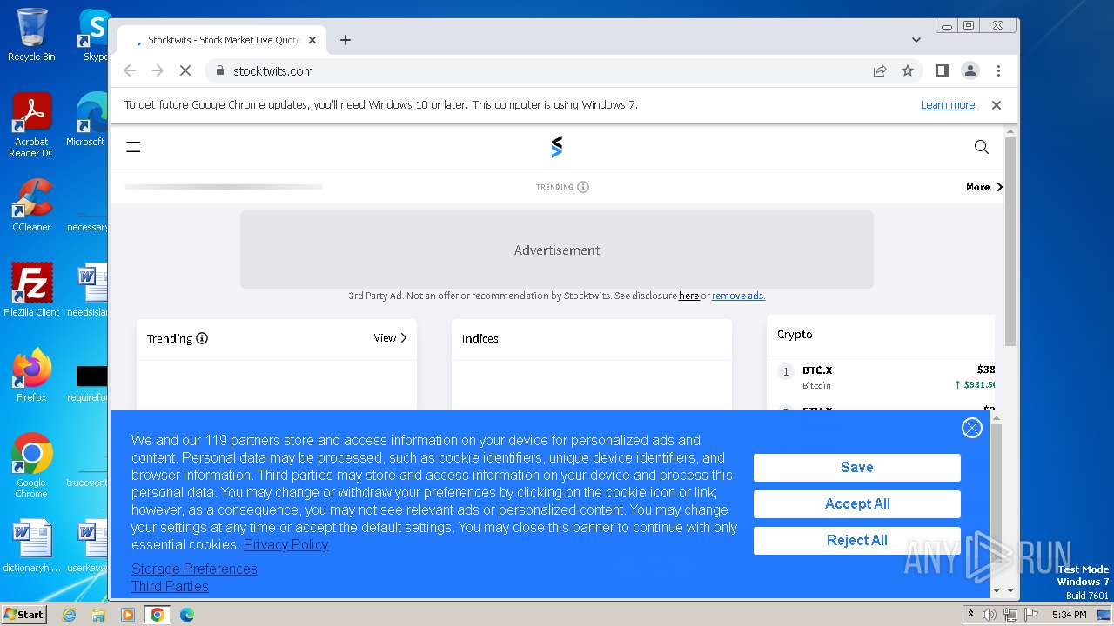Click the Save button

[857, 467]
